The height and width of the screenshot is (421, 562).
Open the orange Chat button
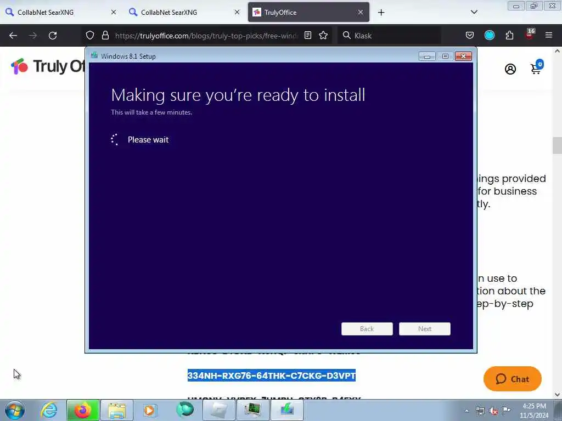click(512, 379)
